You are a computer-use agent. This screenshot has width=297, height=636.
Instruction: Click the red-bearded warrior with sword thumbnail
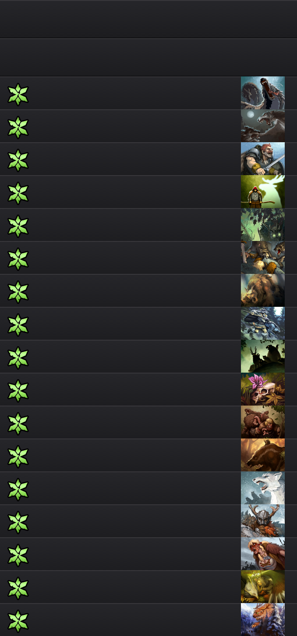tap(263, 159)
